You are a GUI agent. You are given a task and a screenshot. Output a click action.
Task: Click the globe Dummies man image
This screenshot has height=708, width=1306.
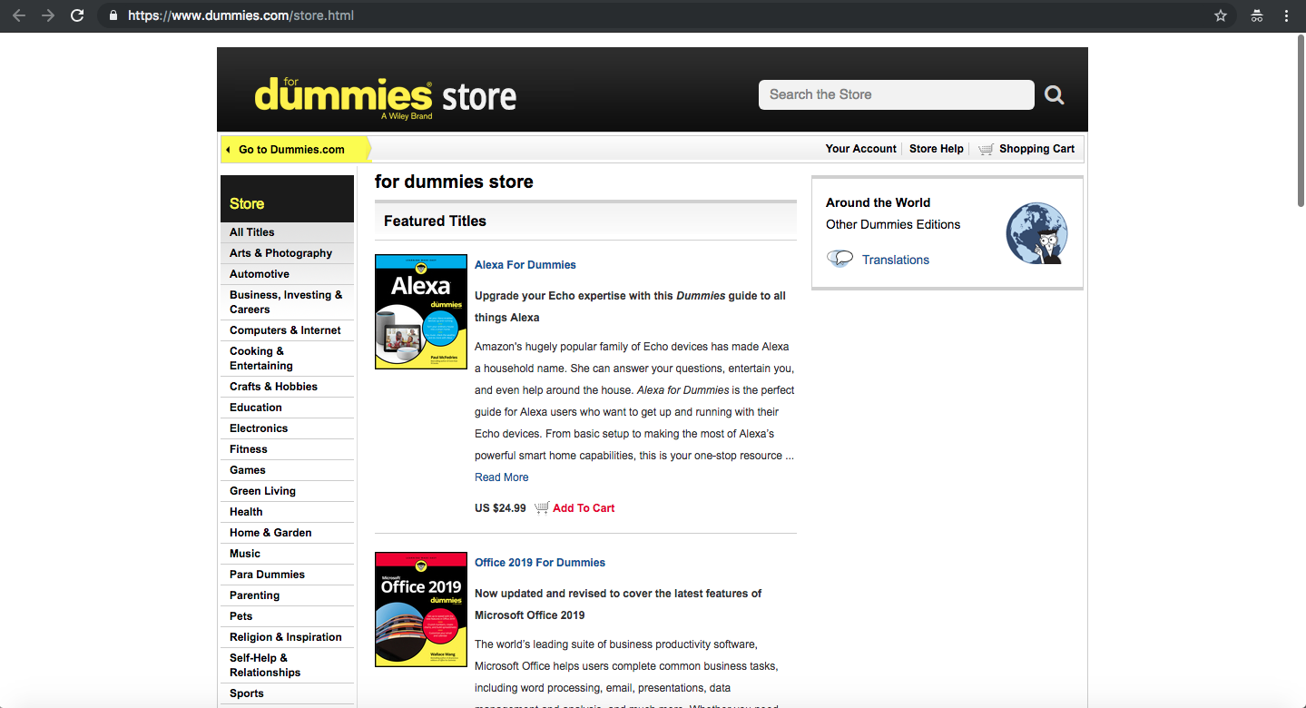tap(1036, 233)
